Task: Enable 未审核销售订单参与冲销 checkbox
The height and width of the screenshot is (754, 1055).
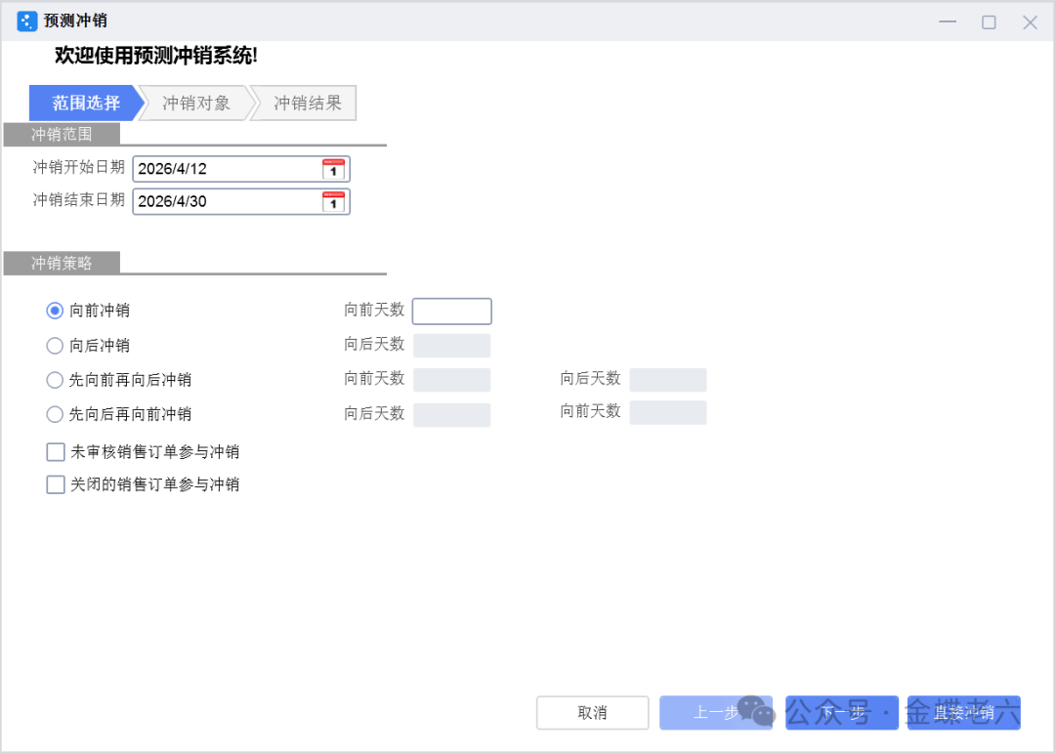Action: tap(56, 452)
